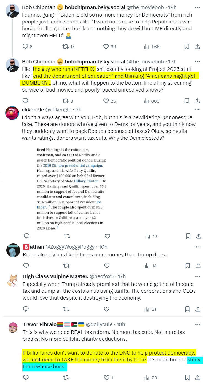204x384 pixels.
Task: Follow the Hillary Clinton link
Action: (x=86, y=181)
